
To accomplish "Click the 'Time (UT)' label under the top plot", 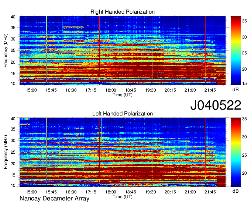I will (x=123, y=95).
